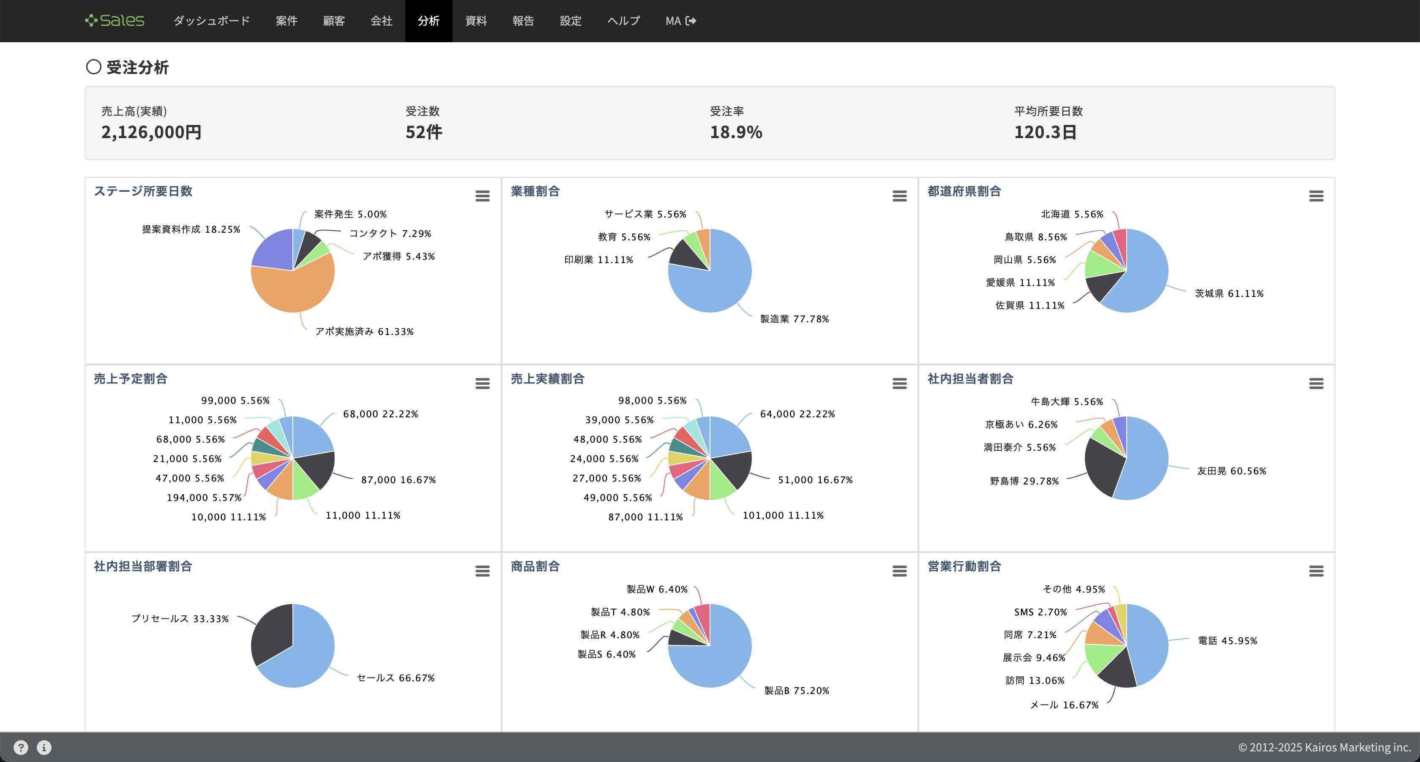This screenshot has width=1420, height=762.
Task: Open the 設定 navigation menu
Action: coord(571,21)
